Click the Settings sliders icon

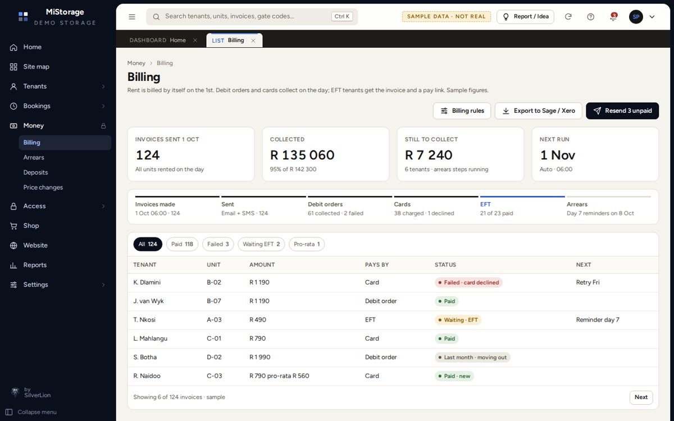tap(13, 285)
